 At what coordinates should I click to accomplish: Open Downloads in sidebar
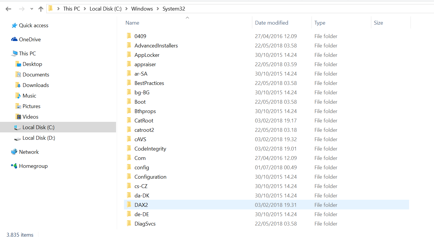(x=36, y=85)
